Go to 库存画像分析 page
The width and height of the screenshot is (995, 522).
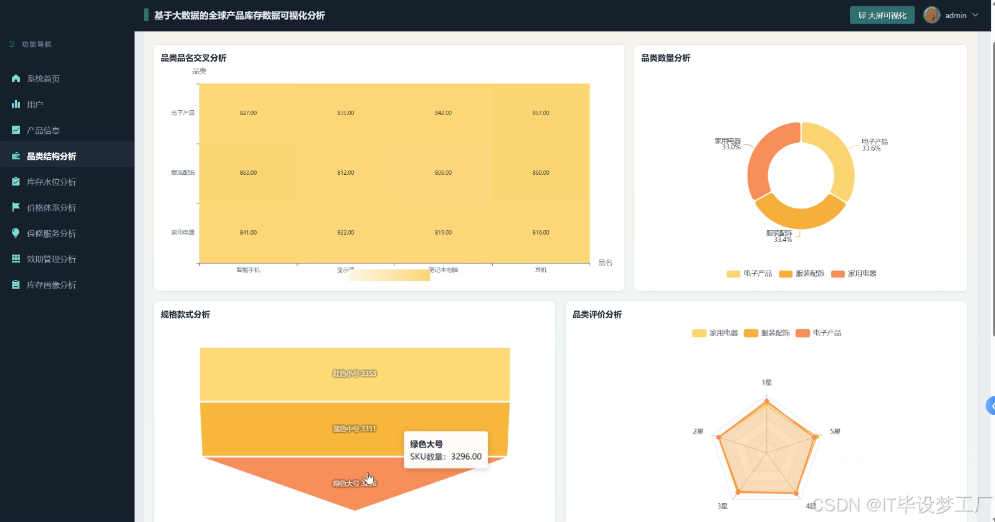pyautogui.click(x=67, y=285)
